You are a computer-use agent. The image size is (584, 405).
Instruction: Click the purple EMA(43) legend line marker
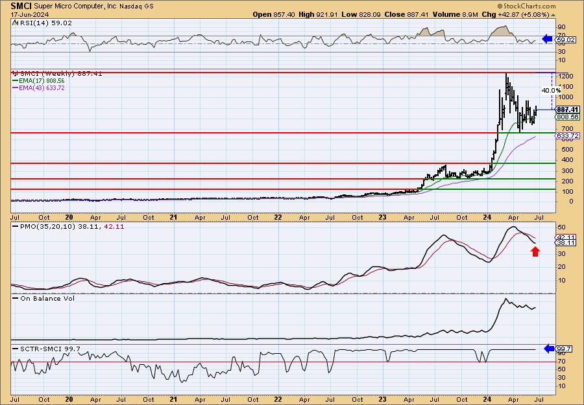click(16, 87)
